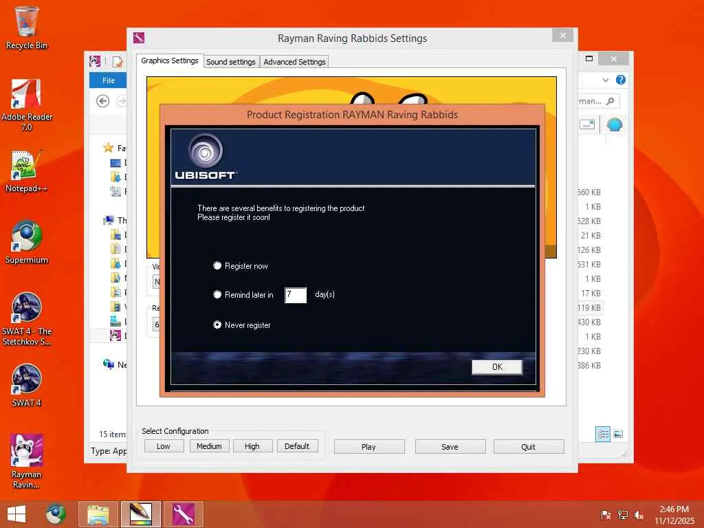Click Rayman settings wrench taskbar icon
The height and width of the screenshot is (528, 704).
pyautogui.click(x=183, y=514)
